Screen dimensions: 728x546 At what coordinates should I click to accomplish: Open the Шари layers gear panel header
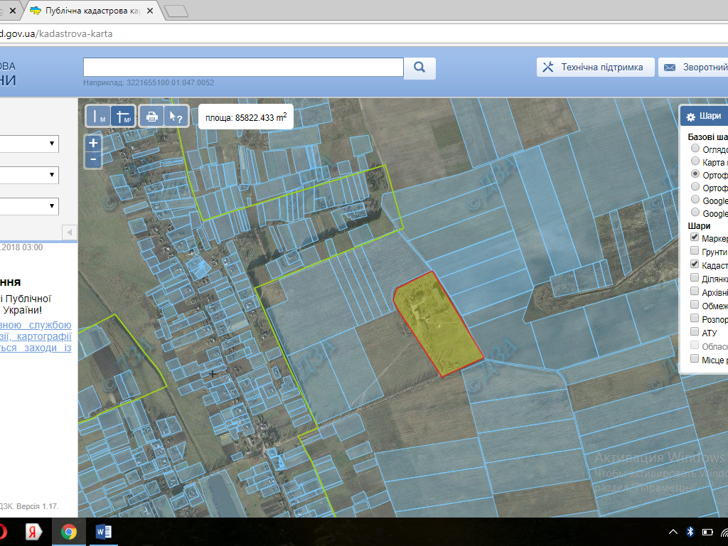pyautogui.click(x=703, y=116)
